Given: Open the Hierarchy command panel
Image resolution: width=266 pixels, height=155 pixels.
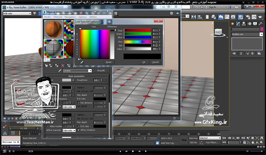Looking at the screenshot, I should pyautogui.click(x=244, y=24).
